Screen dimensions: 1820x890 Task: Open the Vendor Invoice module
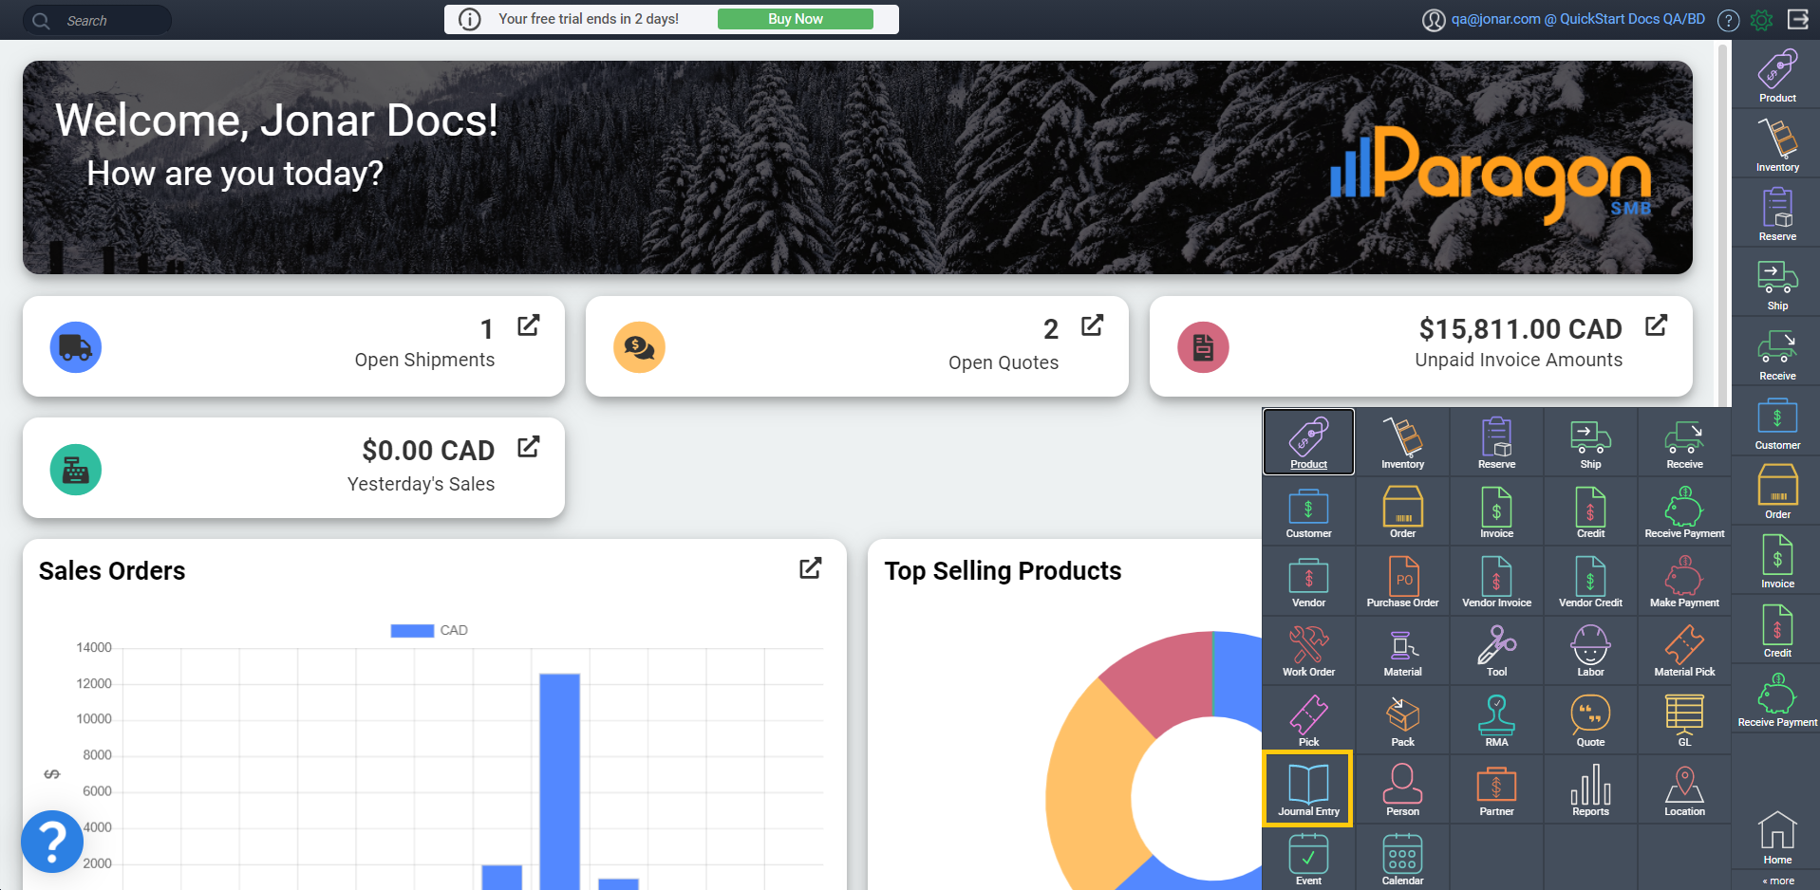[1496, 581]
